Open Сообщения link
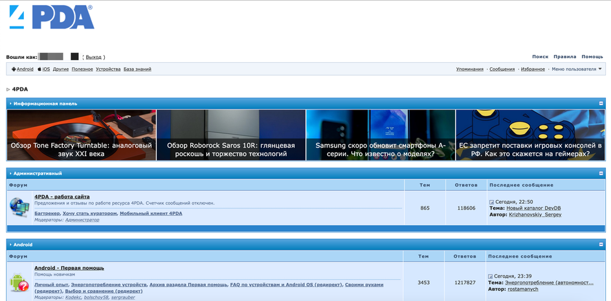 [502, 69]
